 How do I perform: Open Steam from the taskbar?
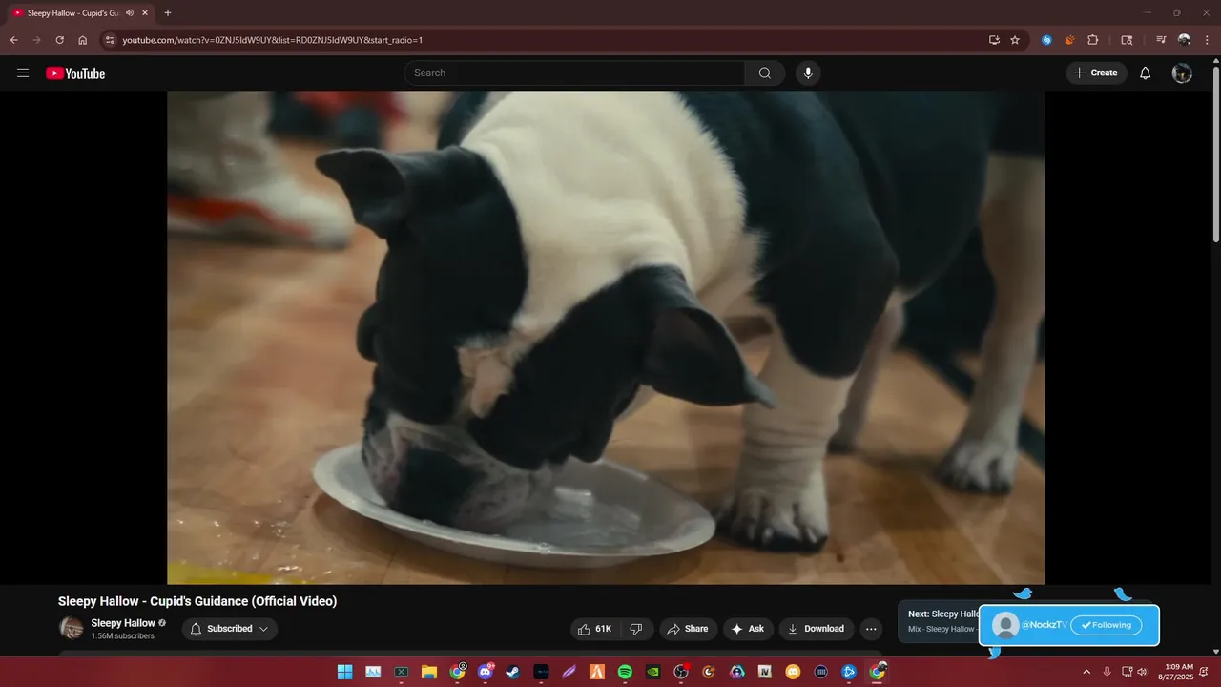pos(513,672)
